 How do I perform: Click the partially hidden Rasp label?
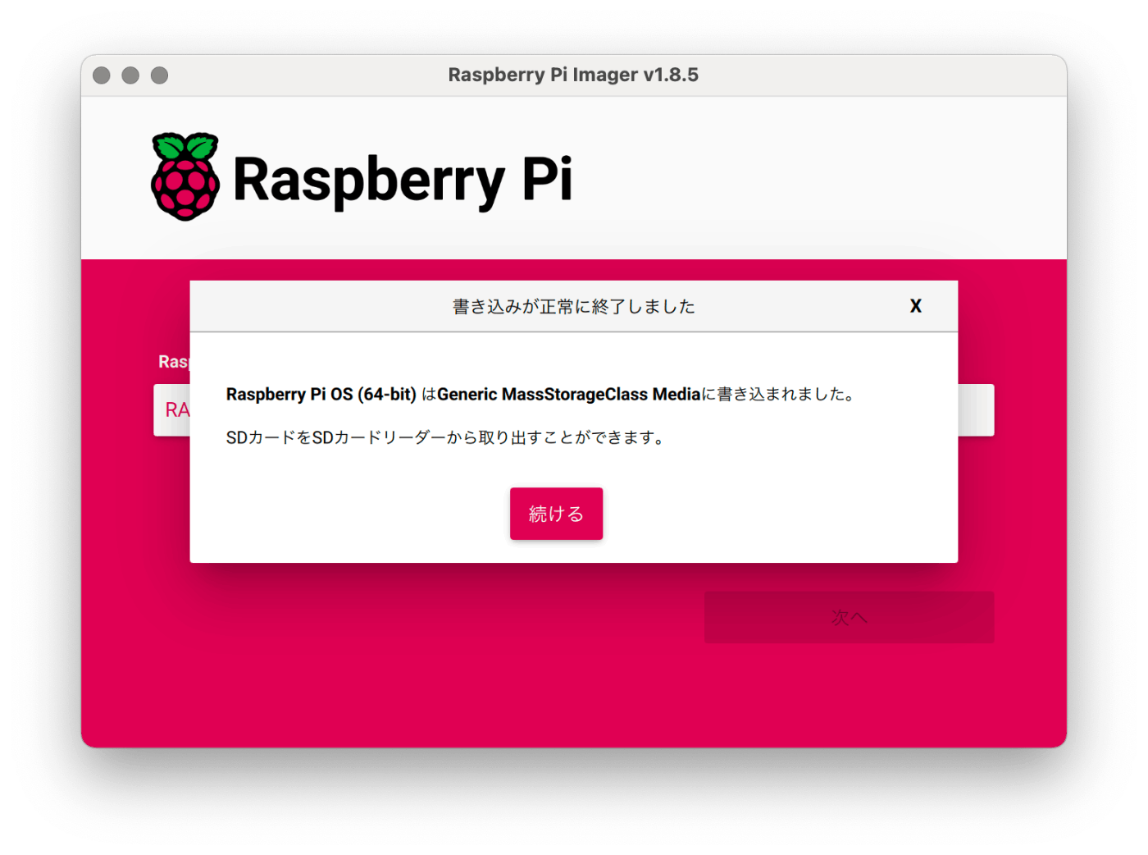coord(174,362)
